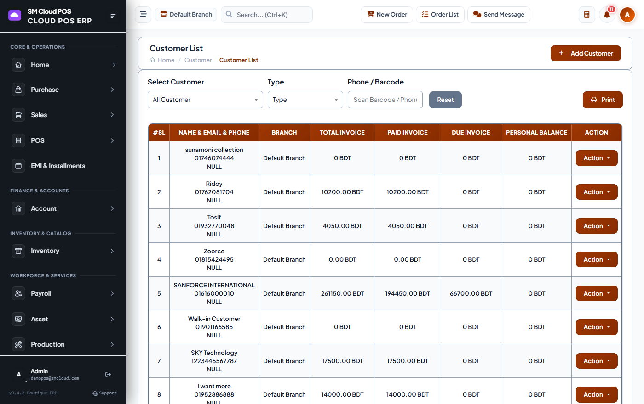Image resolution: width=644 pixels, height=404 pixels.
Task: Click the Home sidebar house icon
Action: (18, 65)
